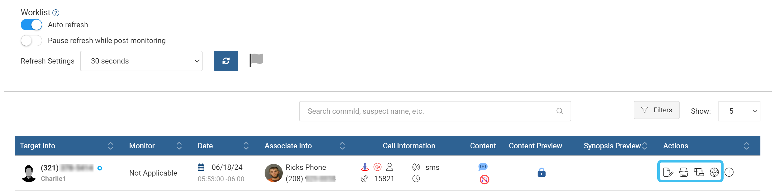The image size is (774, 192).
Task: Click the typewriter transcription action icon
Action: click(x=683, y=172)
